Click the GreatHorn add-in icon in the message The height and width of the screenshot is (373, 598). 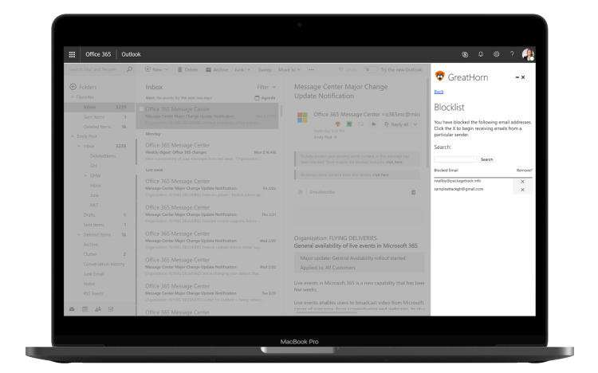click(337, 124)
